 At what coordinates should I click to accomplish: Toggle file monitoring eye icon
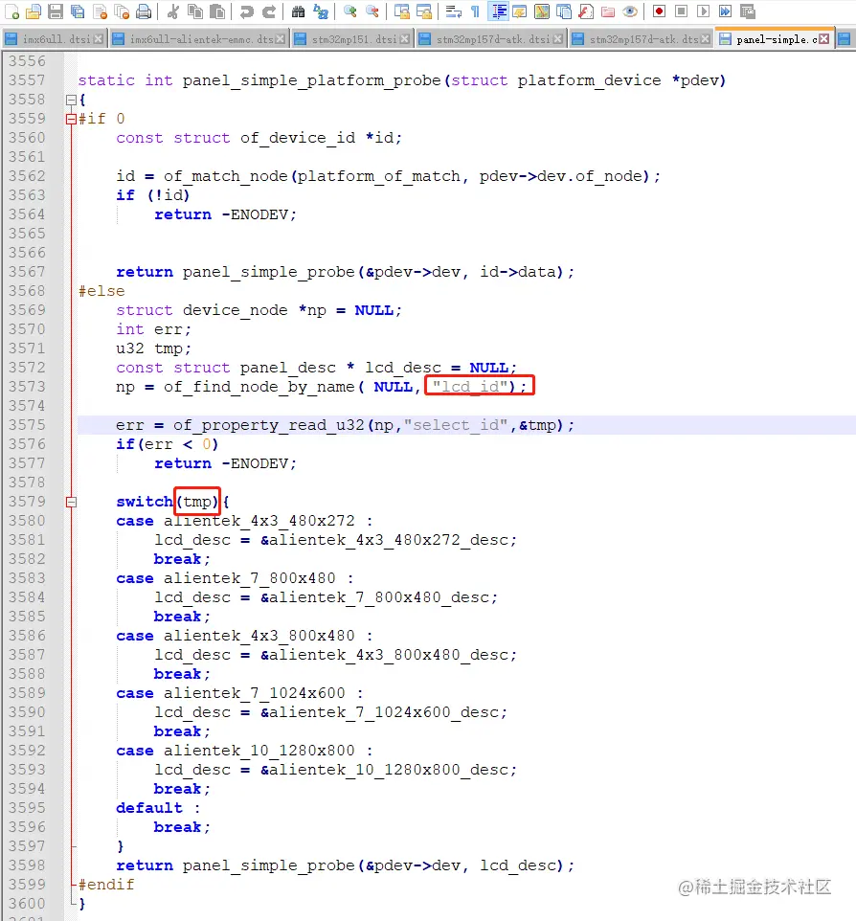[630, 11]
